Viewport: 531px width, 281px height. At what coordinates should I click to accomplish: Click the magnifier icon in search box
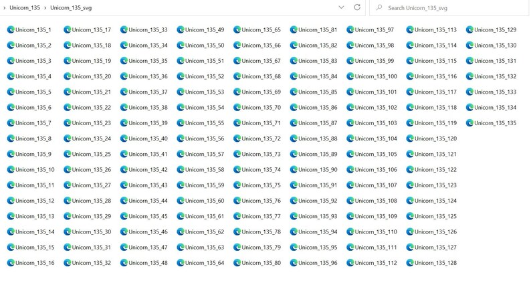(x=379, y=7)
